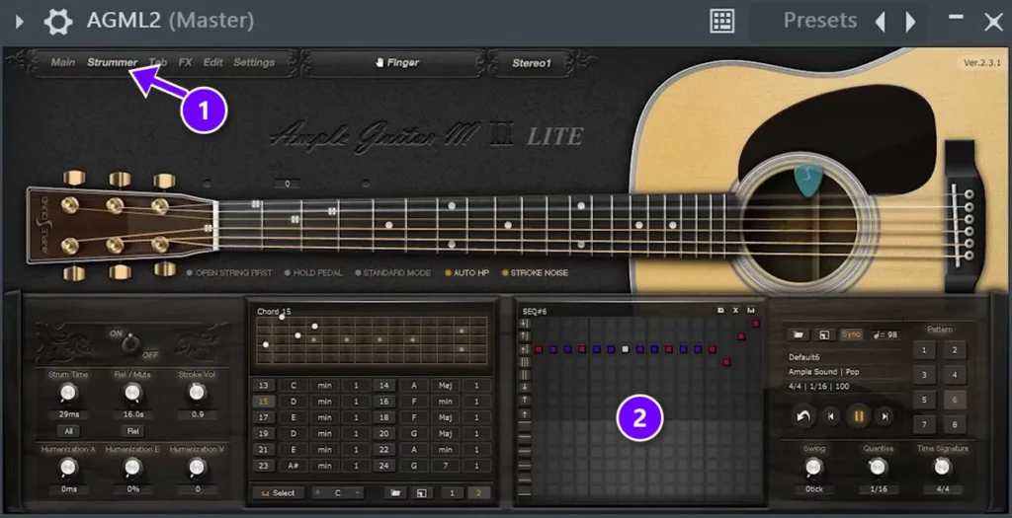
Task: Skip to the previous pattern button
Action: pyautogui.click(x=831, y=416)
